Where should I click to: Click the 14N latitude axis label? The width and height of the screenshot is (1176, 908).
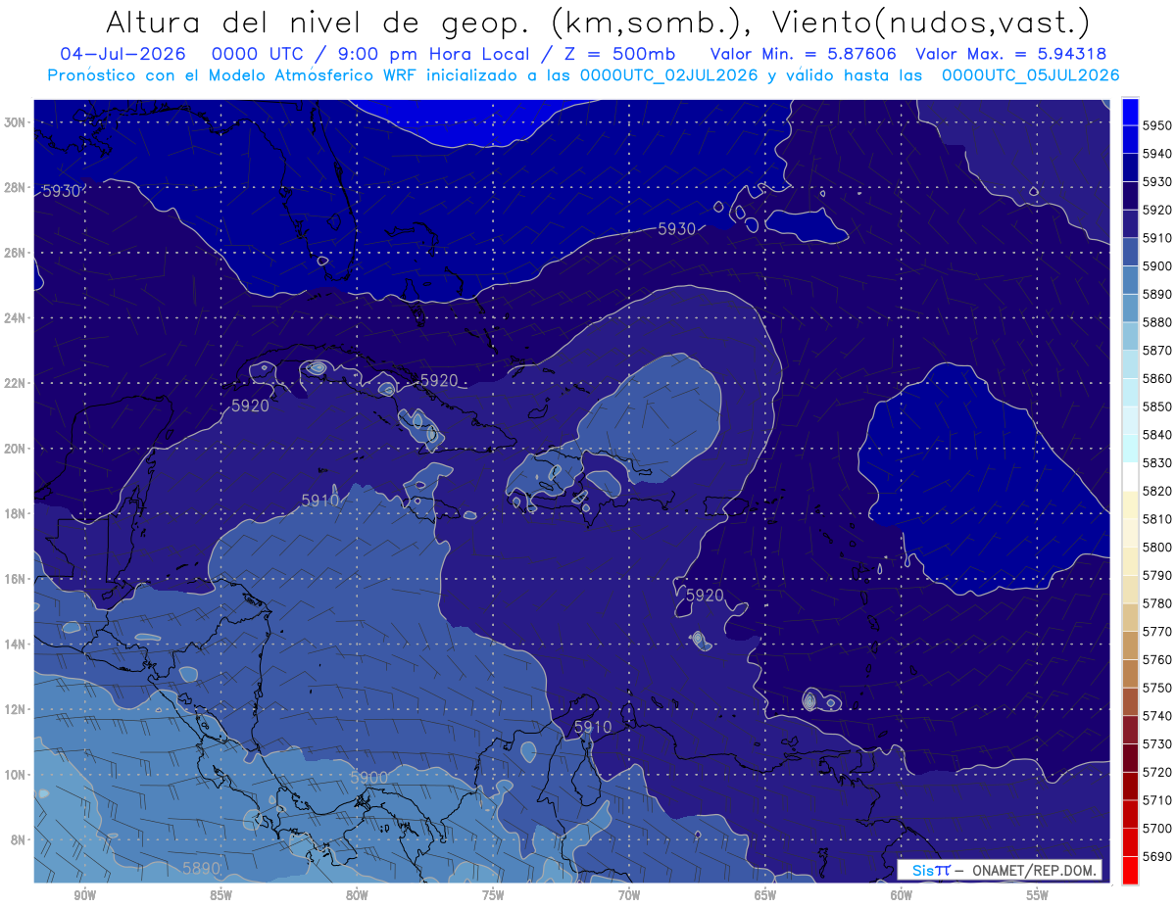16,644
